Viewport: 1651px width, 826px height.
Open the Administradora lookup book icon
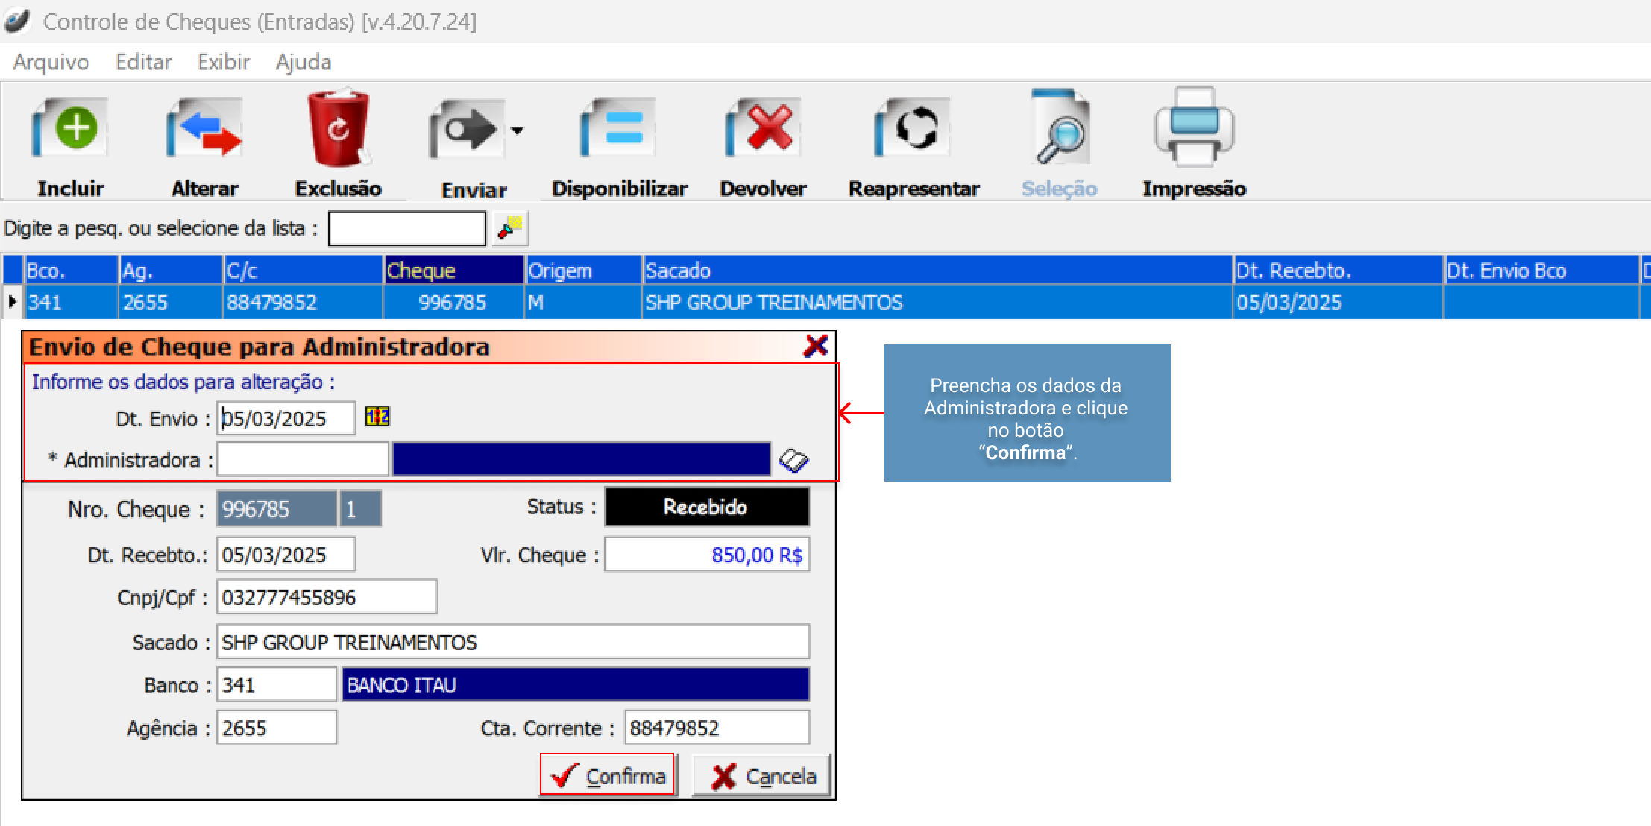pos(793,460)
